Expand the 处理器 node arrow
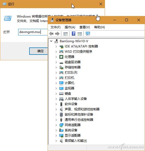 [56, 57]
